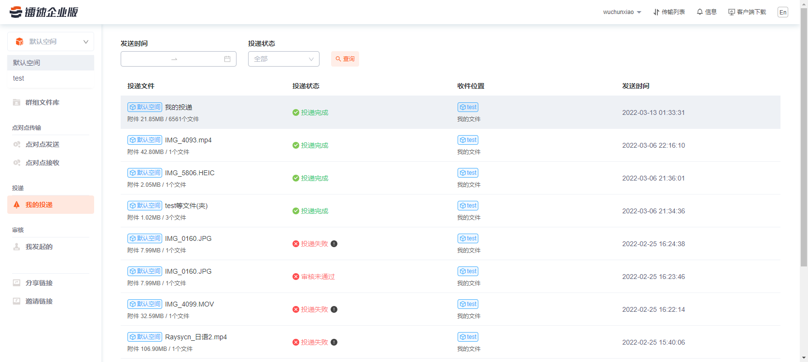
Task: Click failure info icon on IMG_4099.MOV row
Action: pyautogui.click(x=334, y=309)
